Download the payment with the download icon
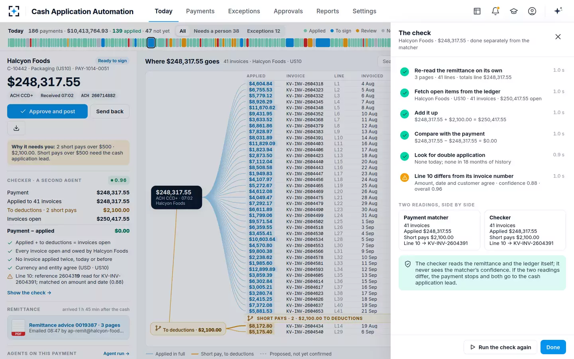 (16, 128)
